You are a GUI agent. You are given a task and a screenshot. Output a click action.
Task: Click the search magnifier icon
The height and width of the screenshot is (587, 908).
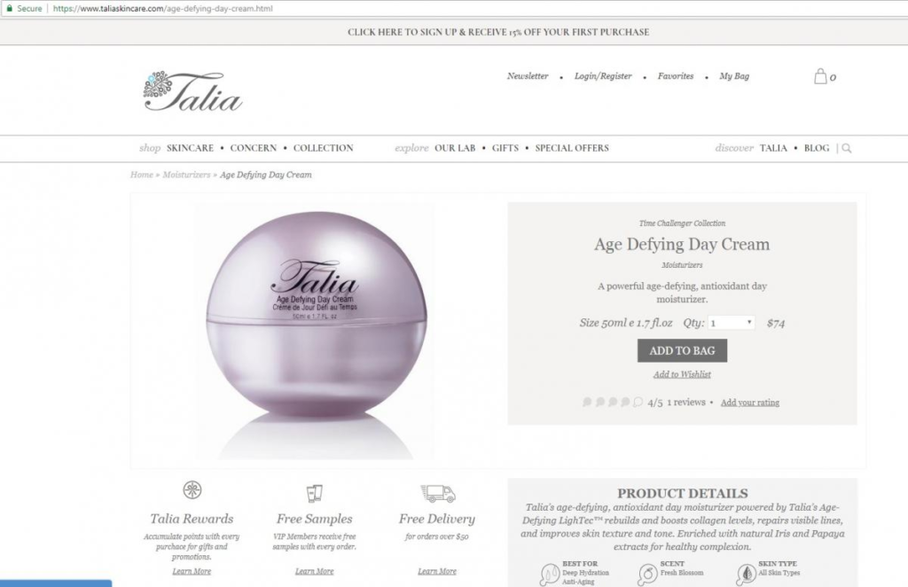(847, 148)
